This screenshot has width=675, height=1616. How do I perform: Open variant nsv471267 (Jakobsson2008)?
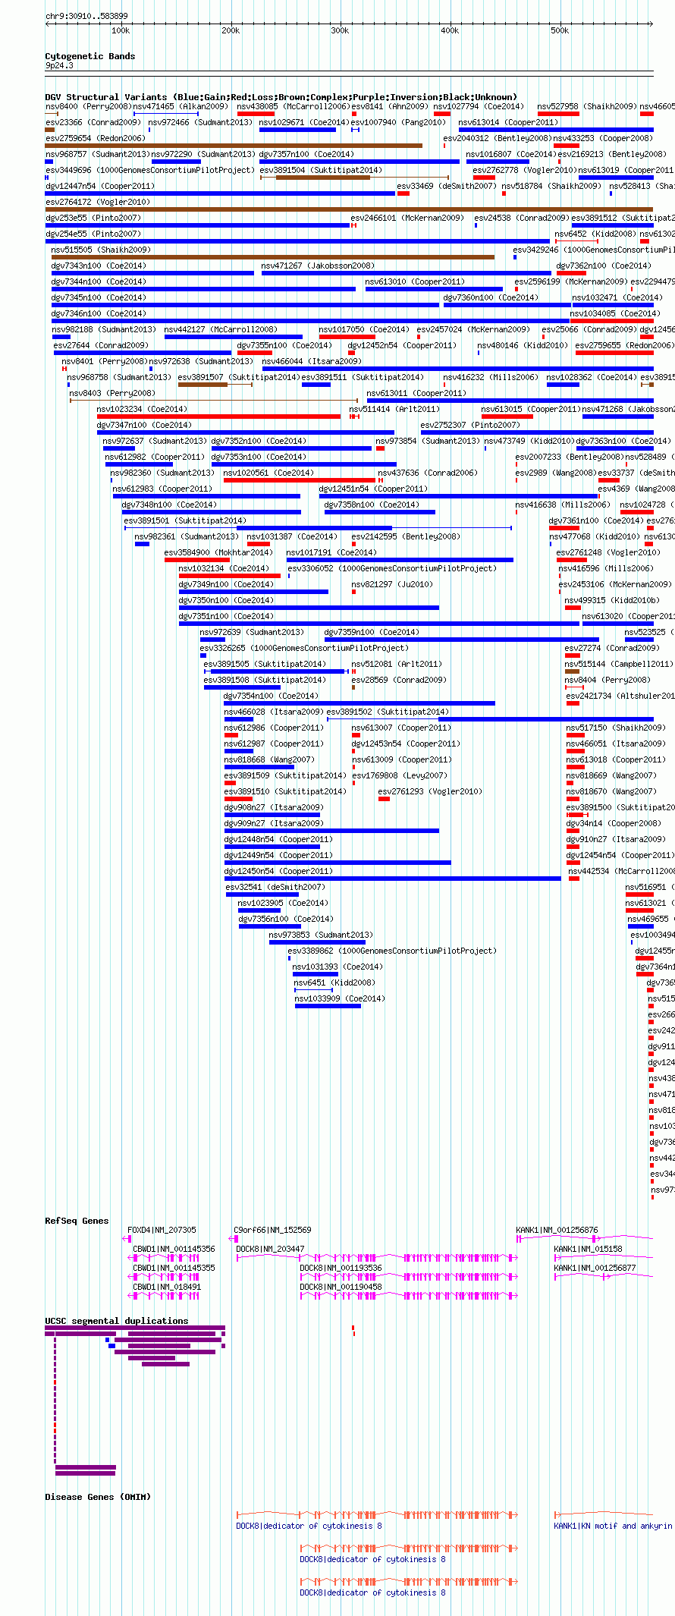point(318,266)
